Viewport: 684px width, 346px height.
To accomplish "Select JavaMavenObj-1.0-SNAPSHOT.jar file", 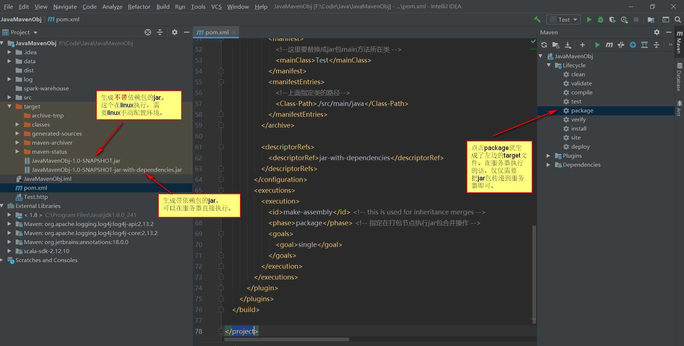I will tap(76, 161).
